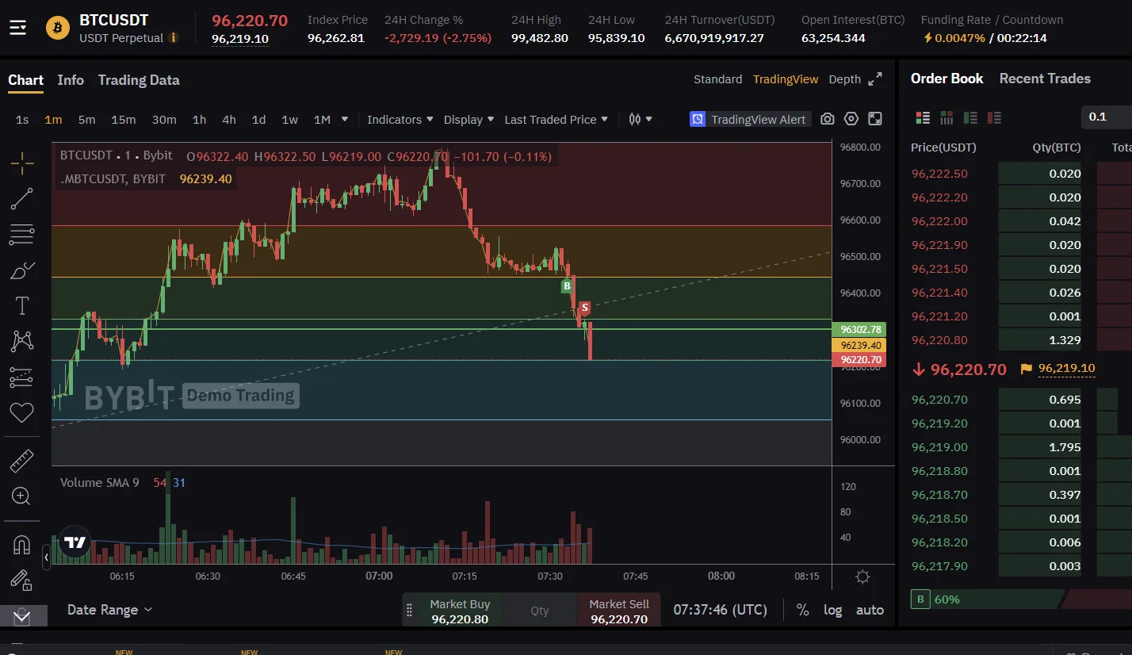Open the order book 0.1 grouping dropdown

pyautogui.click(x=1107, y=117)
